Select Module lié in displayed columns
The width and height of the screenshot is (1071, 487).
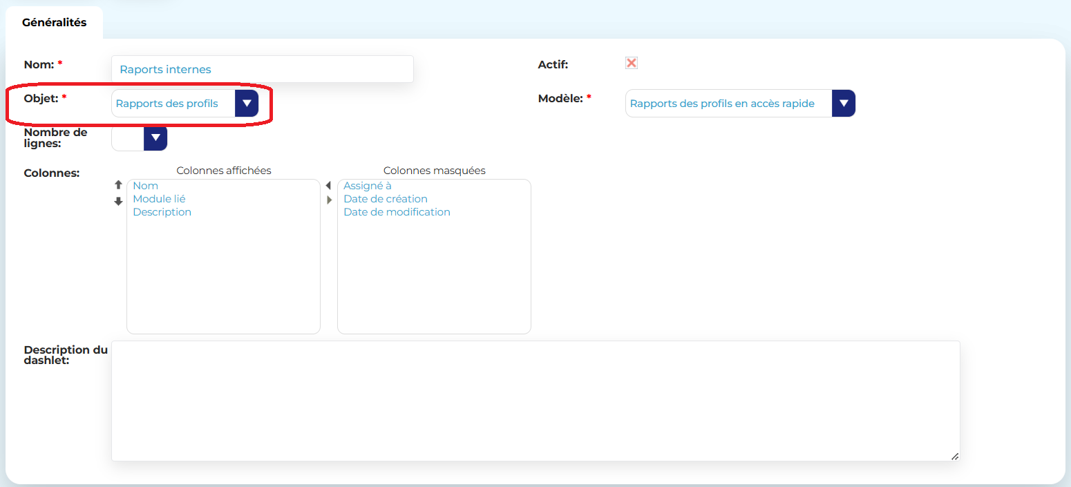[x=159, y=199]
